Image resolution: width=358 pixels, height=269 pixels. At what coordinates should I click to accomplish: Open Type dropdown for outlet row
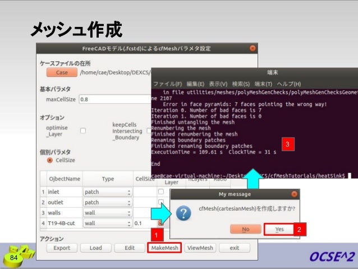[x=107, y=202]
